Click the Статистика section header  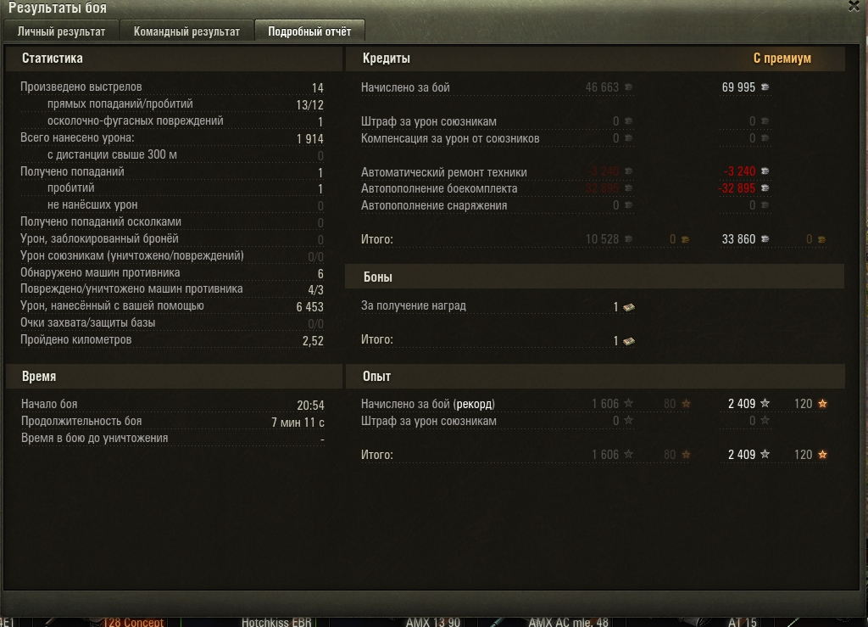click(x=52, y=59)
